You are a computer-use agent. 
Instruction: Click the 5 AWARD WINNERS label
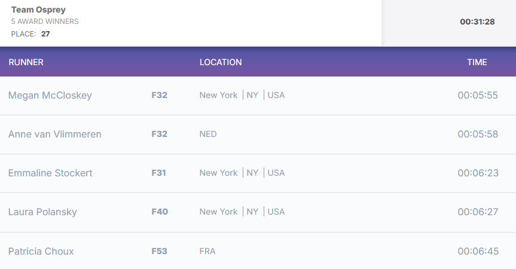[x=45, y=22]
